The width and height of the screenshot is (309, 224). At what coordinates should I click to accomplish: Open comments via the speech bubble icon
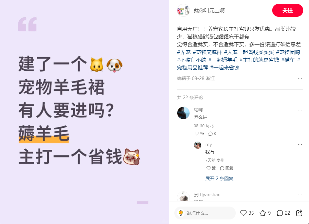pyautogui.click(x=280, y=213)
